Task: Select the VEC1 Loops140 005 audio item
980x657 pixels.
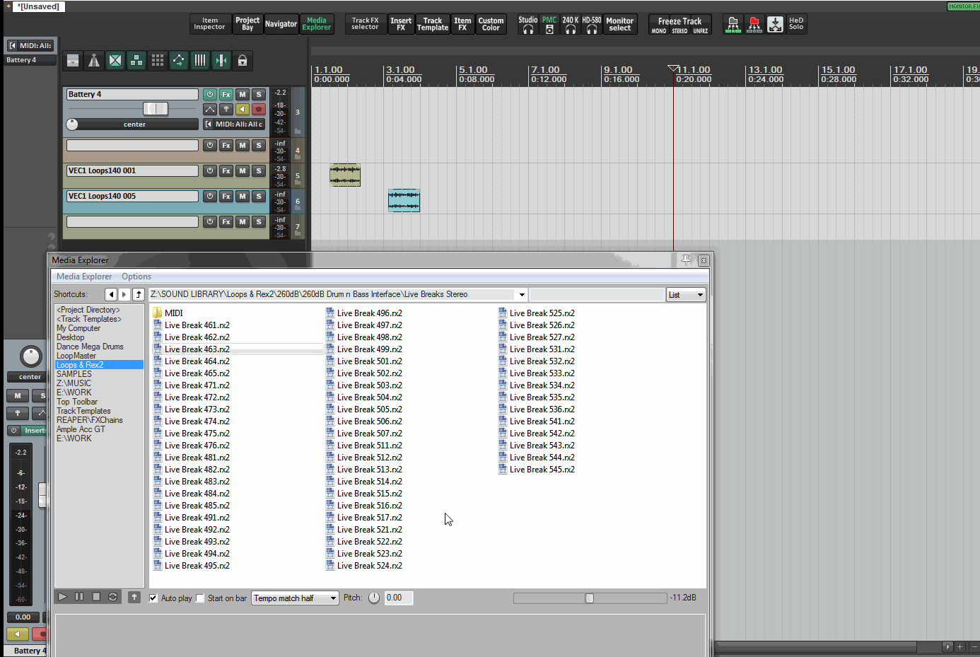Action: 404,201
